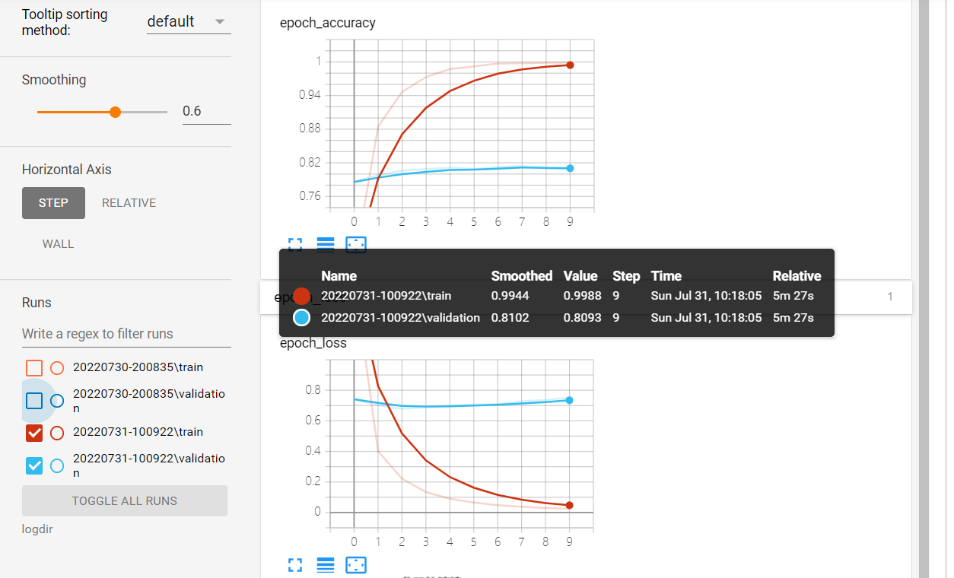The width and height of the screenshot is (954, 578).
Task: Fit epoch_loss chart domain to data
Action: 356,565
